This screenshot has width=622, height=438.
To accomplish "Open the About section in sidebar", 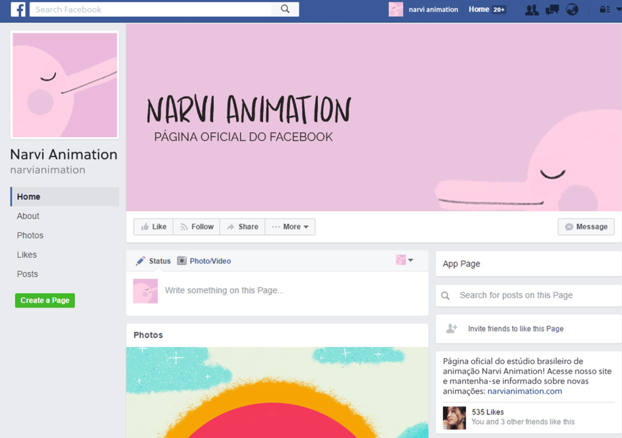I will coord(28,216).
